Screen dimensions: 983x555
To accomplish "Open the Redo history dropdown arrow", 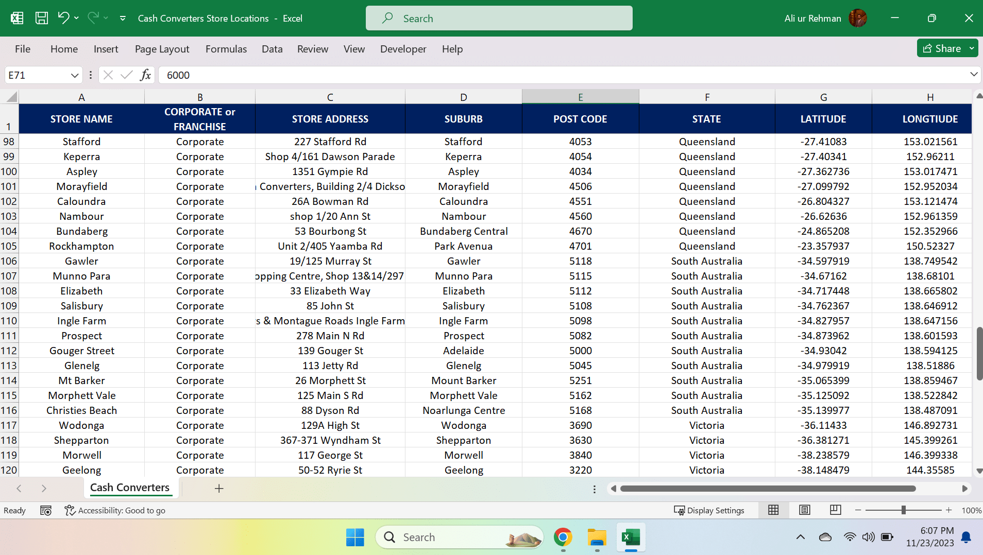I will click(106, 18).
